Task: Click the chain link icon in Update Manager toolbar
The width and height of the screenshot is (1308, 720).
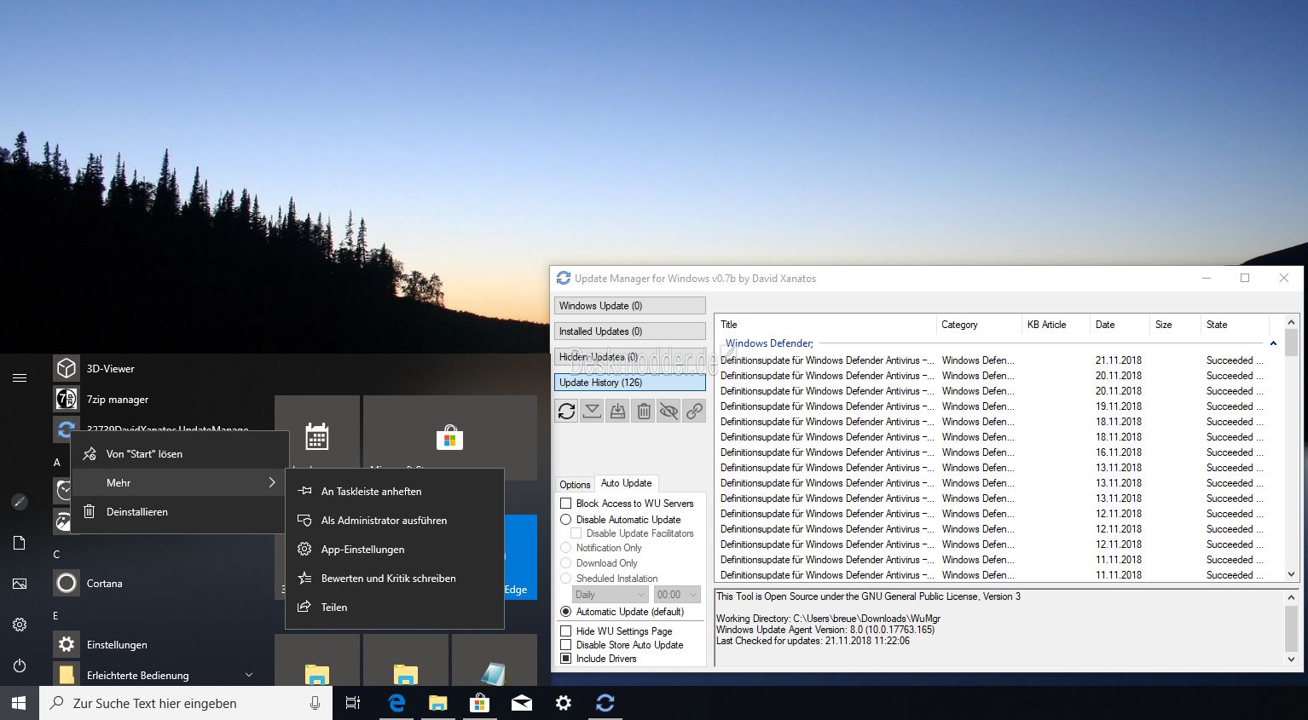Action: 695,412
